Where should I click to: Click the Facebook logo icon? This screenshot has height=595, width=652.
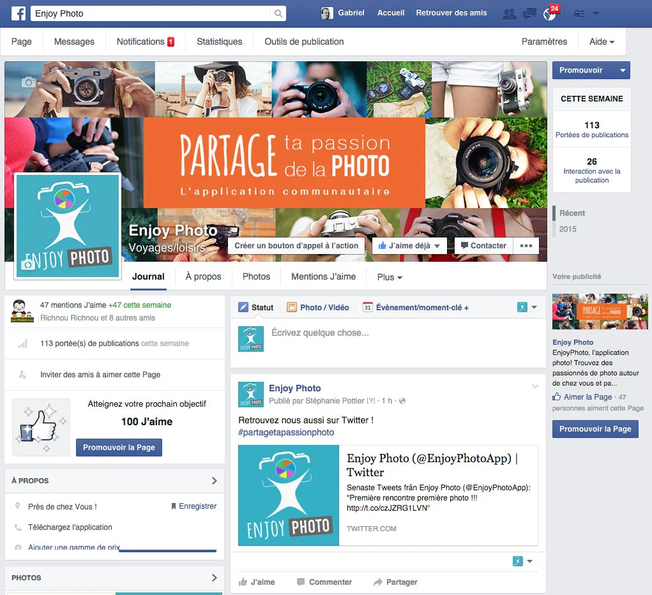click(x=19, y=13)
